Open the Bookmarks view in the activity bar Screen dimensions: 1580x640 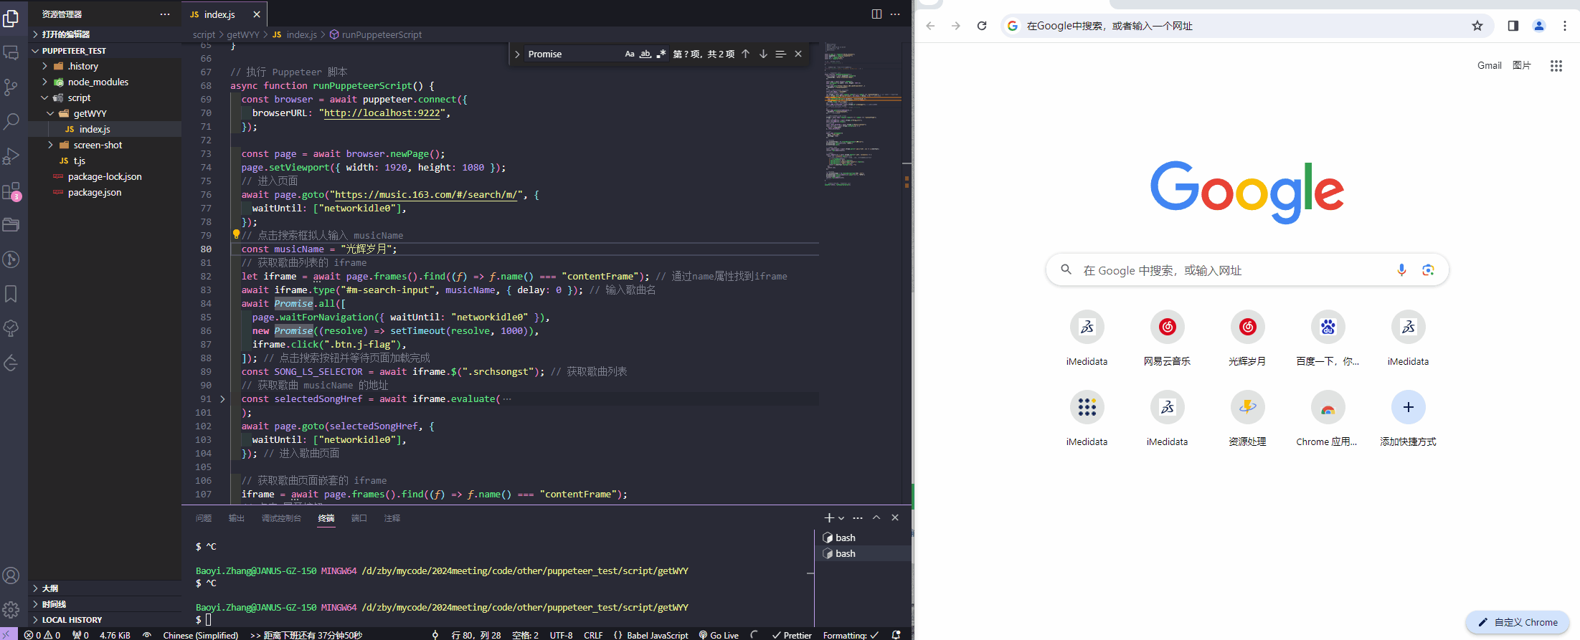pyautogui.click(x=11, y=294)
